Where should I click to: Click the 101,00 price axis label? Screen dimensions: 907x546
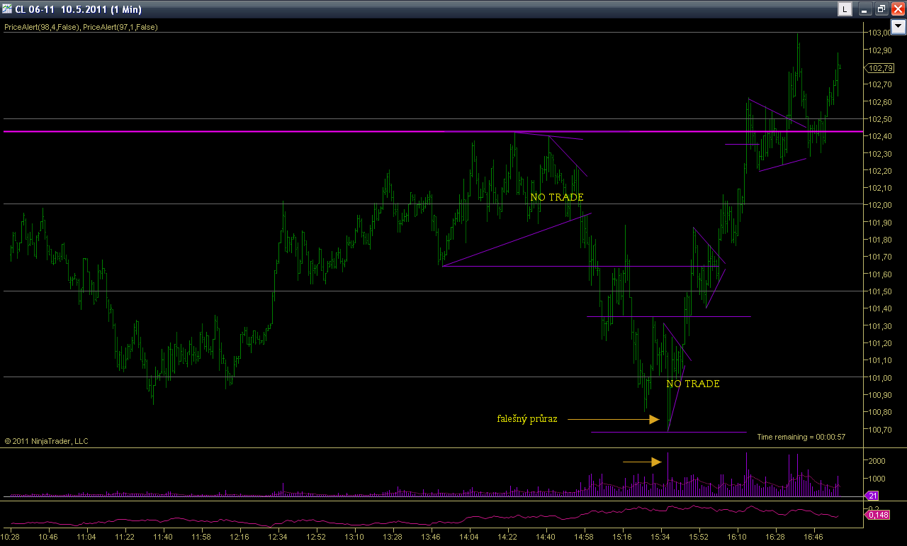tap(880, 377)
